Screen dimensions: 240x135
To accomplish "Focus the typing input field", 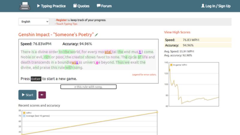I will [88, 87].
